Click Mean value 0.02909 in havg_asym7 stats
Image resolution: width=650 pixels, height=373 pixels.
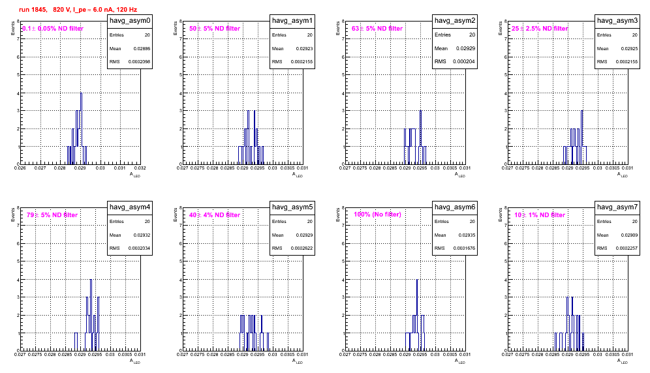point(629,235)
